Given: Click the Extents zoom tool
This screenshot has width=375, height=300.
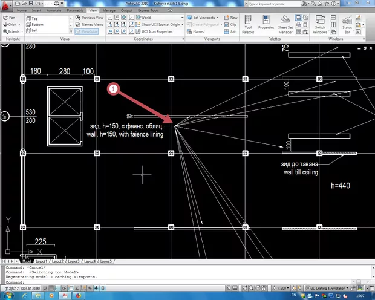Looking at the screenshot, I should (12, 31).
